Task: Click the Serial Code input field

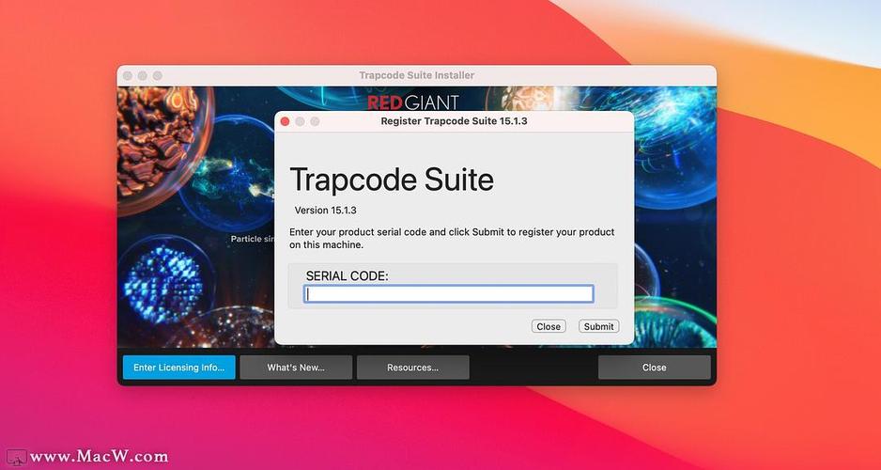Action: tap(448, 294)
